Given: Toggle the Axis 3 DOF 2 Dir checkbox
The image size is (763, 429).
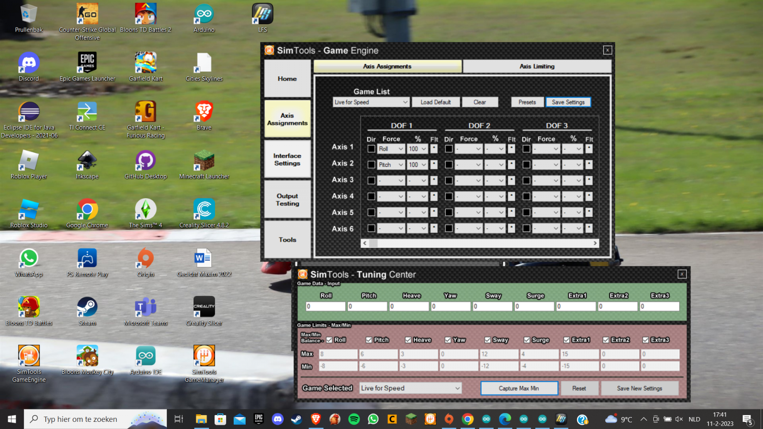Looking at the screenshot, I should 449,180.
